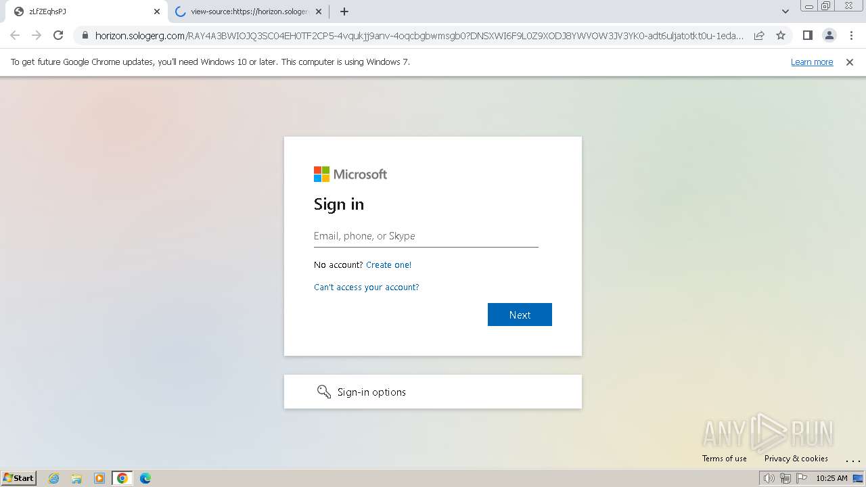Click the Share page icon

(x=759, y=35)
